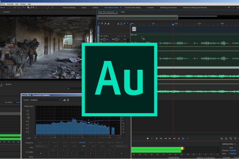Solo Track 1 with S button
The image size is (239, 159).
coord(122,36)
